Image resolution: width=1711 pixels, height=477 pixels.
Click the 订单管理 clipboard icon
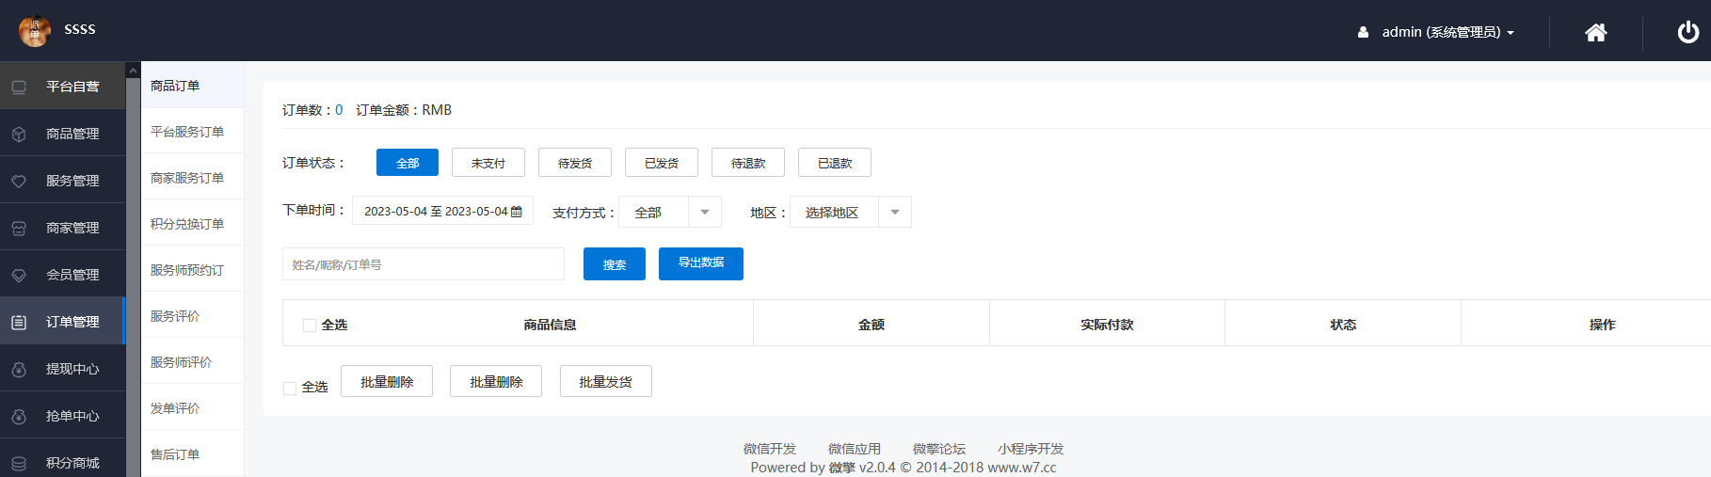tap(19, 322)
